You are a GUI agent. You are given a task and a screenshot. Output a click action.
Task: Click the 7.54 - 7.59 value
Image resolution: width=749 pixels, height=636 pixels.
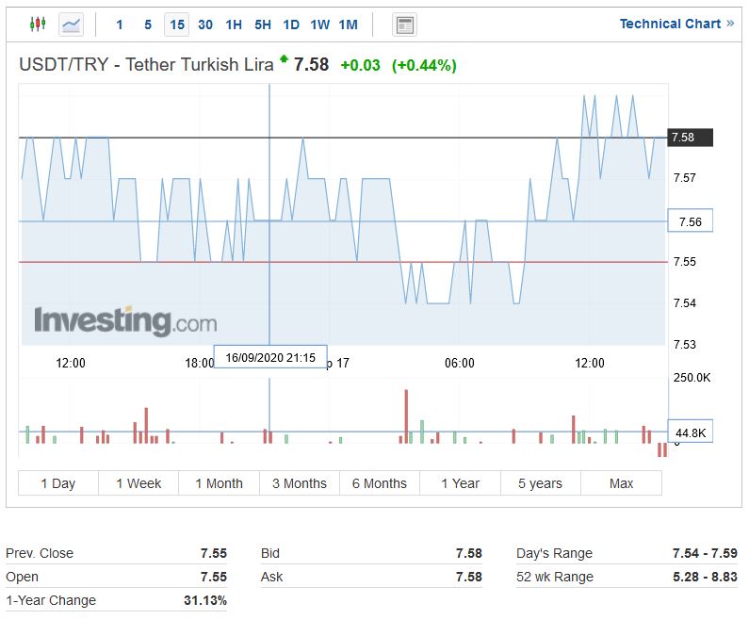(x=705, y=553)
